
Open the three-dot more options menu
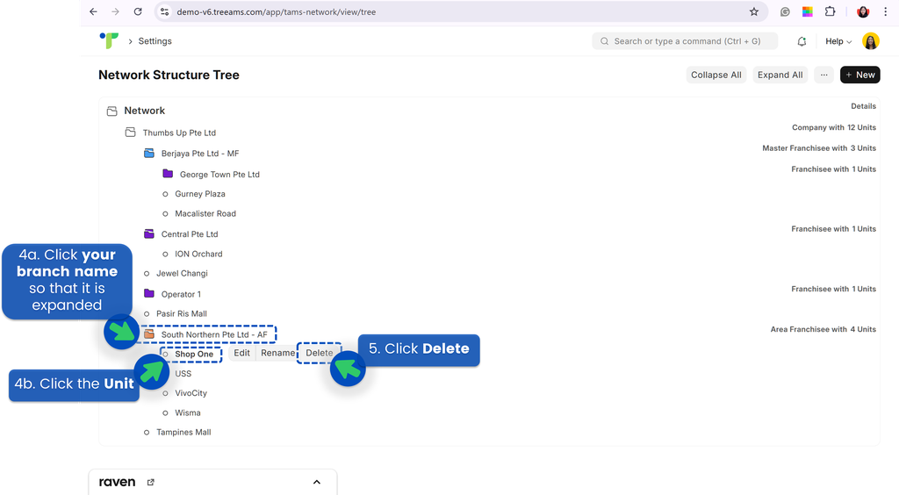point(823,75)
